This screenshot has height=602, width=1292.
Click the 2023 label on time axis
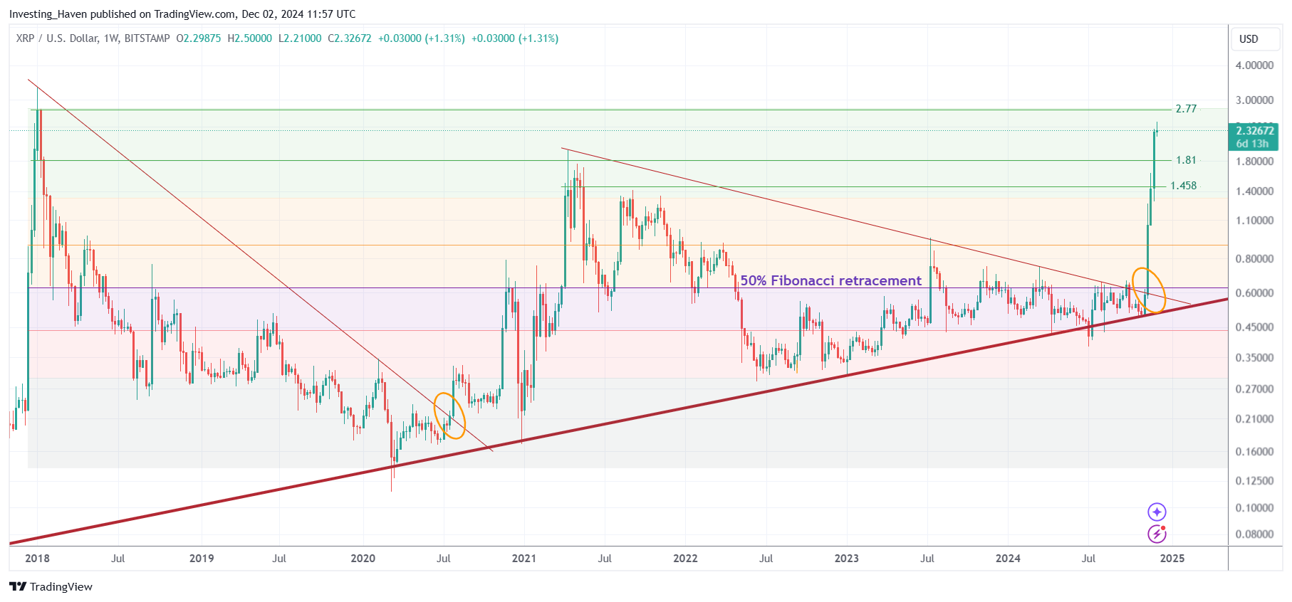[846, 559]
